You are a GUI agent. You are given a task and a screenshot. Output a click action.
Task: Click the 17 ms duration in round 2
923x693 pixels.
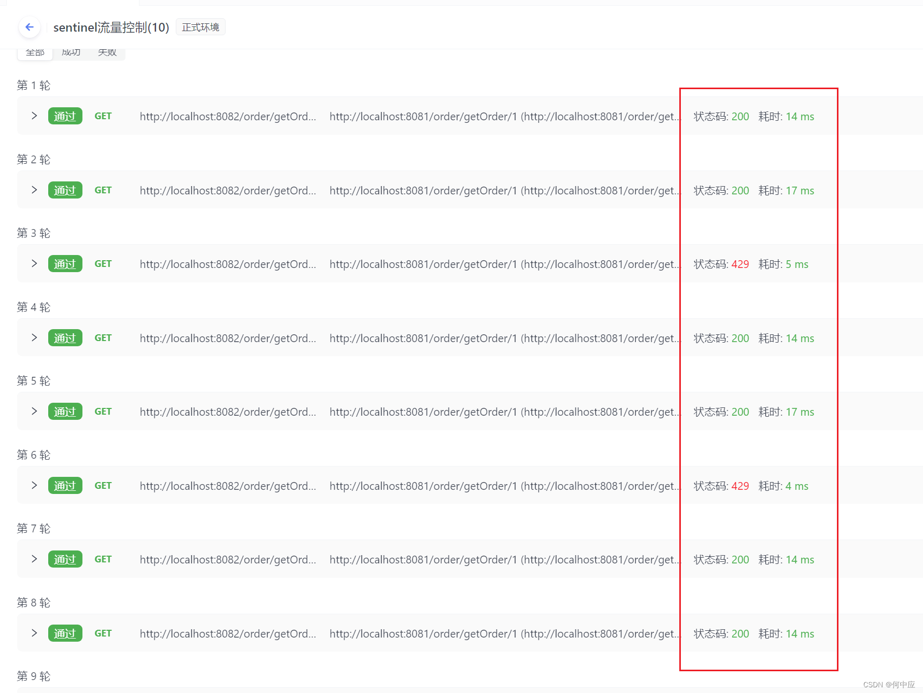tap(800, 191)
